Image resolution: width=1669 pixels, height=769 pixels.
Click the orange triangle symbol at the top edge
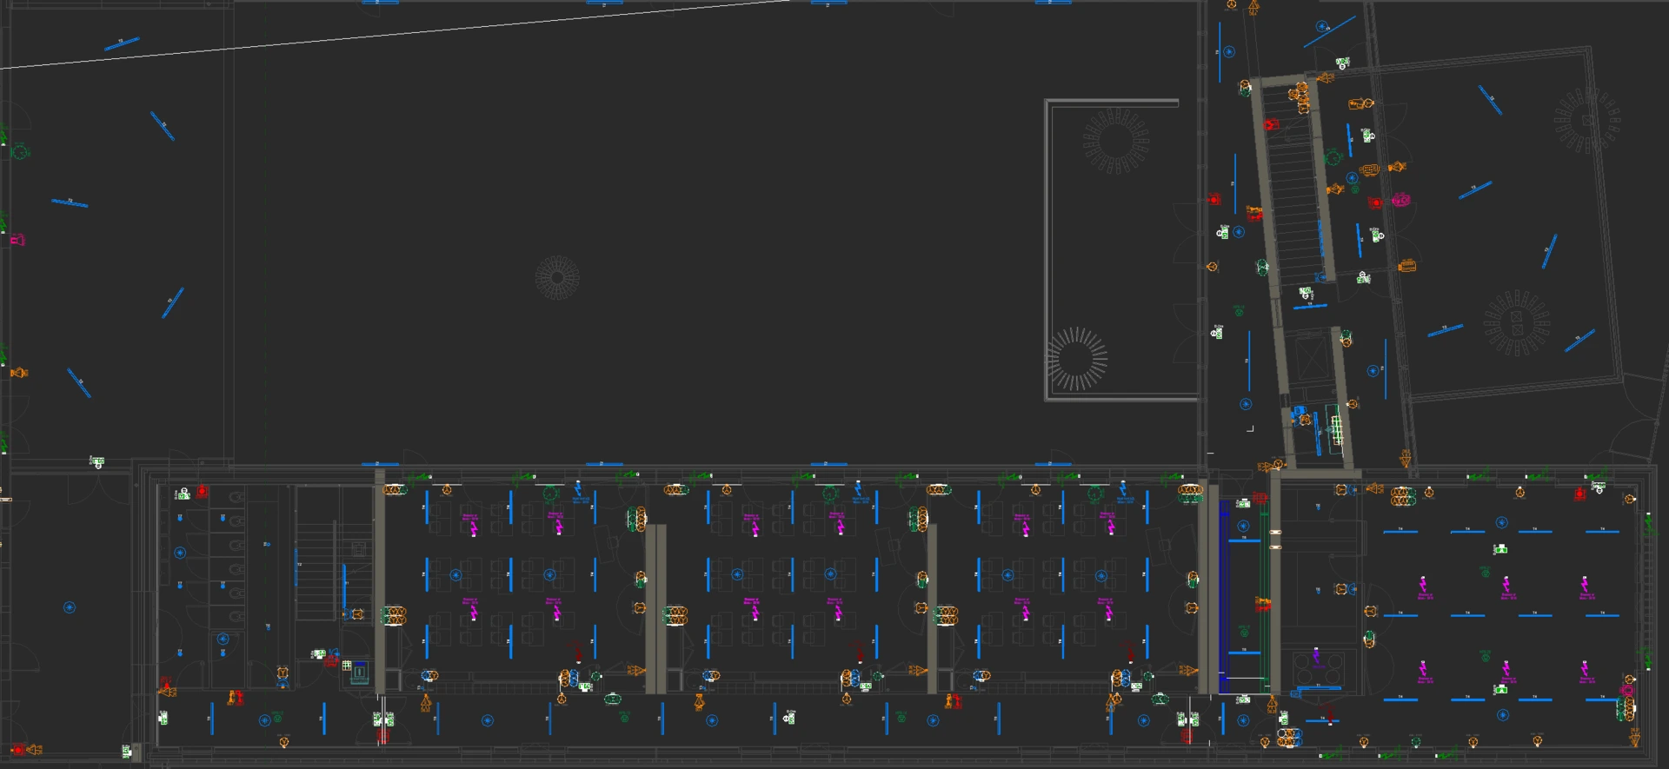1253,9
